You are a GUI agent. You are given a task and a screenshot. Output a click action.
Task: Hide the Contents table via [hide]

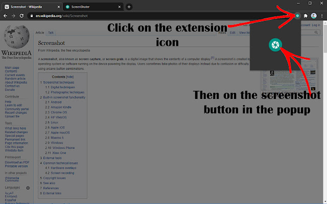point(69,77)
